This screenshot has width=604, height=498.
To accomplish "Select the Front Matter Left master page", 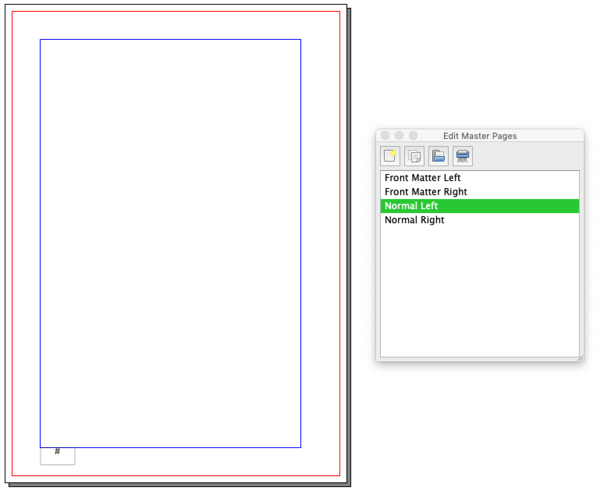I will (x=423, y=178).
